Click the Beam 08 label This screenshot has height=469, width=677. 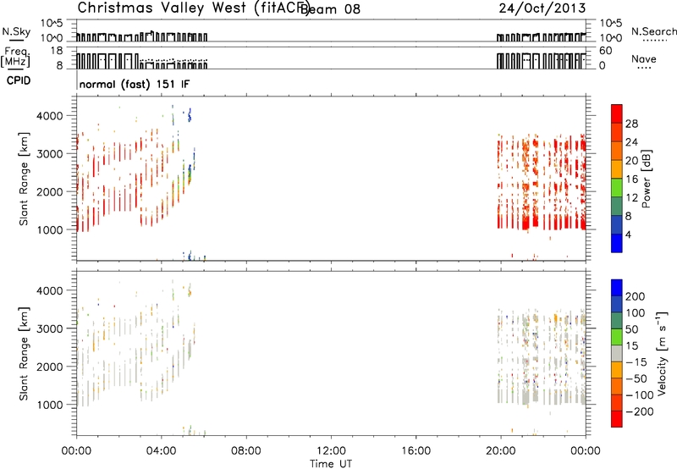click(331, 8)
